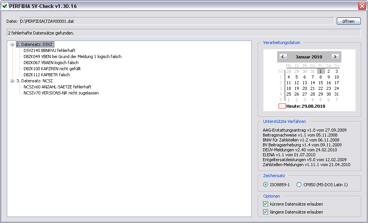Viewport: 368px width, 223px height.
Task: Select January 10 in the calendar
Action: pyautogui.click(x=336, y=77)
